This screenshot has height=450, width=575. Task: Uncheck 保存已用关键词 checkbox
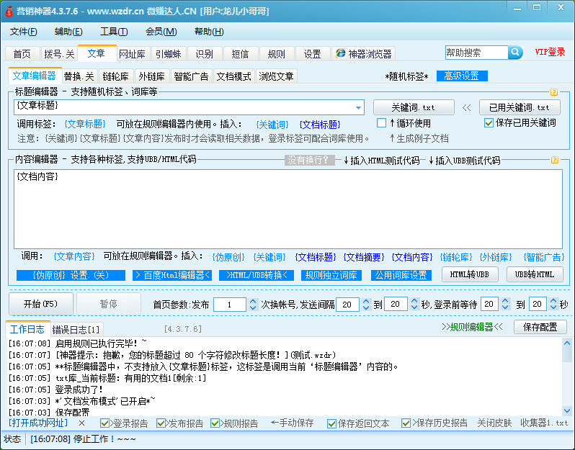pos(489,123)
